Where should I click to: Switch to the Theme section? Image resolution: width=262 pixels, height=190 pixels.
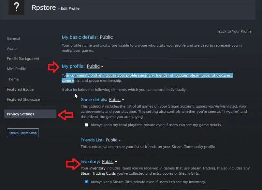[x=13, y=79]
